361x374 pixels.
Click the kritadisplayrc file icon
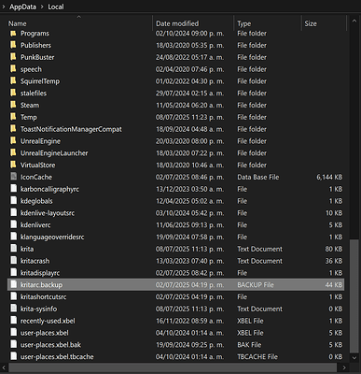[x=13, y=273]
